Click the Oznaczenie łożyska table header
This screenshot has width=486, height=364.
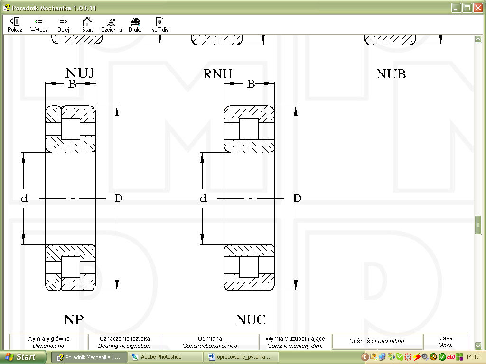tap(125, 342)
